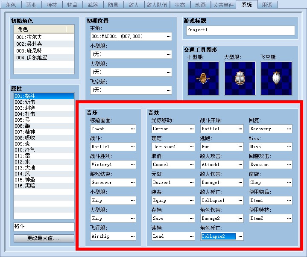The width and height of the screenshot is (307, 257).
Task: Select attribute 015:神圣
Action: coord(44,180)
